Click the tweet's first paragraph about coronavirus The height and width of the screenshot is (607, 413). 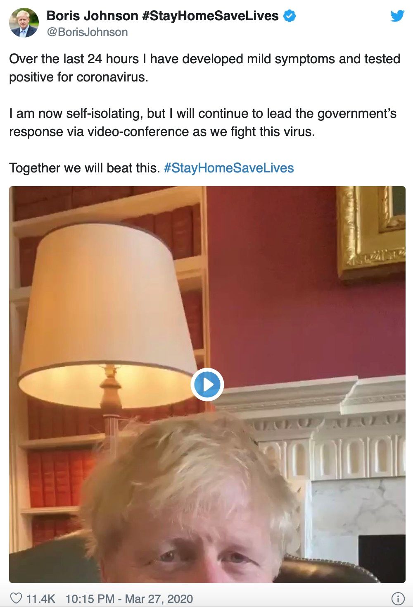coord(204,68)
